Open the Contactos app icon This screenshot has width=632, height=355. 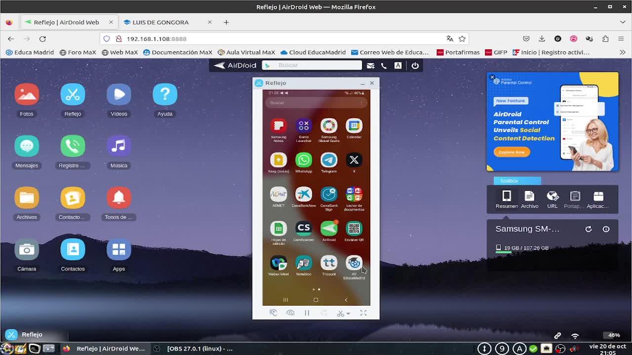(x=73, y=249)
